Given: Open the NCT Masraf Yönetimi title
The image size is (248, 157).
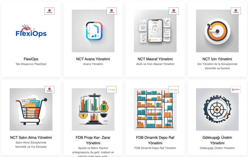Looking at the screenshot, I should (155, 59).
